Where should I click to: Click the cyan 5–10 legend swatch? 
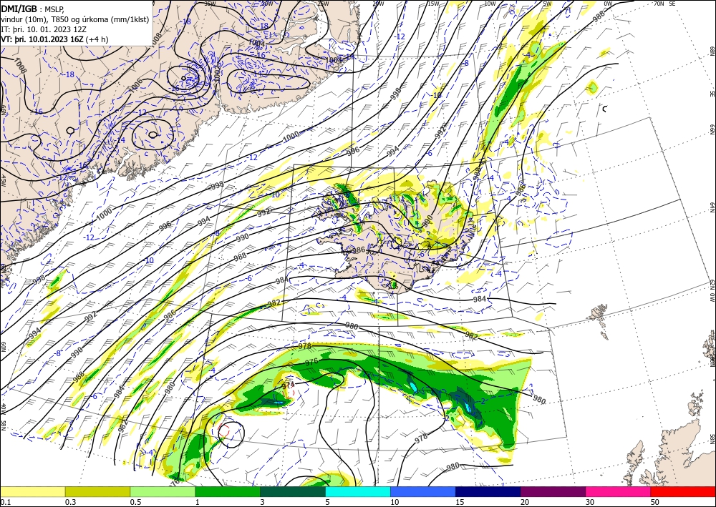[358, 491]
